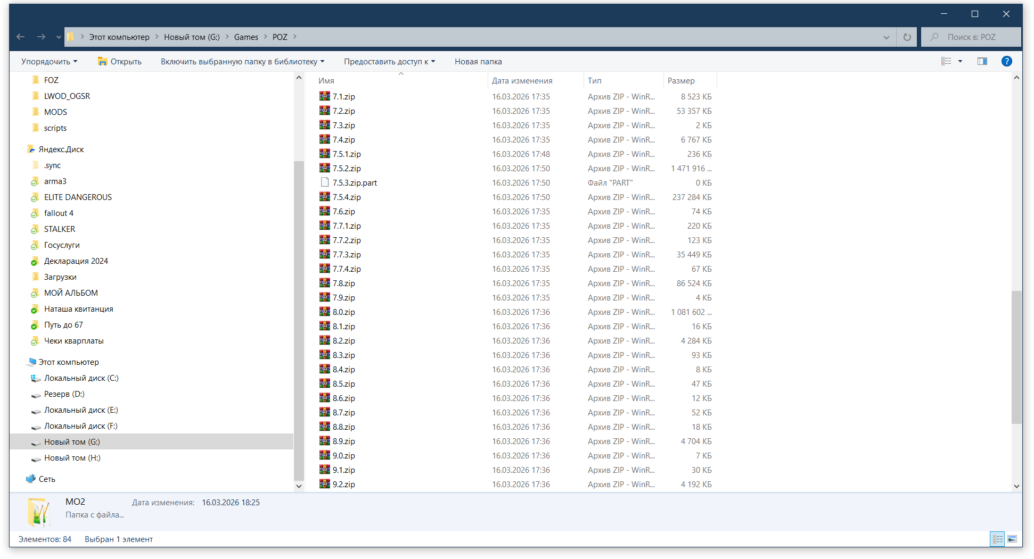Click the Forward navigation arrow
Screen dimensions: 1034x559
point(41,37)
